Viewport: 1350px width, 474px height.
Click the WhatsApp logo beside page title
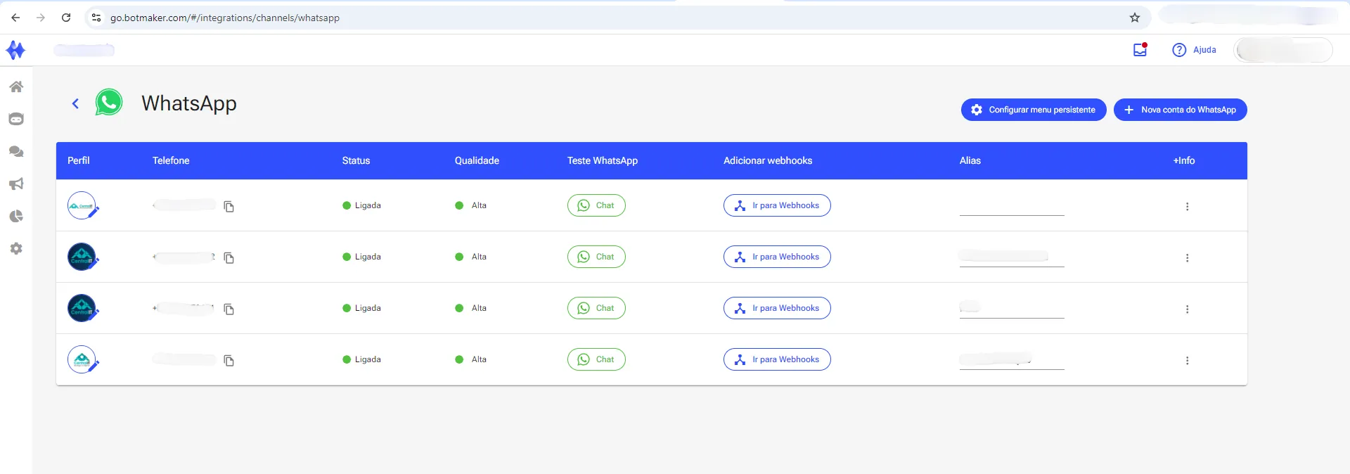coord(109,103)
